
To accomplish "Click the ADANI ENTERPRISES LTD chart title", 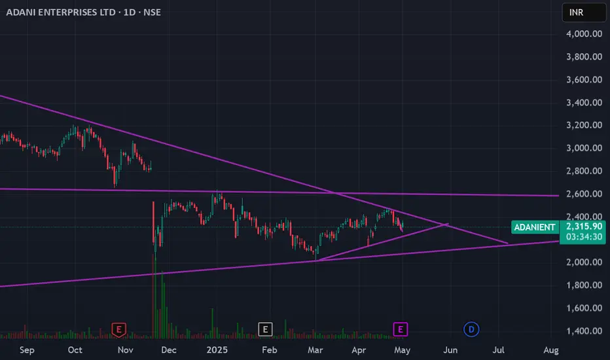I will (83, 12).
